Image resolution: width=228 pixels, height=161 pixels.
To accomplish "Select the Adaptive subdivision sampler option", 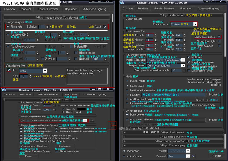I will (8, 46).
